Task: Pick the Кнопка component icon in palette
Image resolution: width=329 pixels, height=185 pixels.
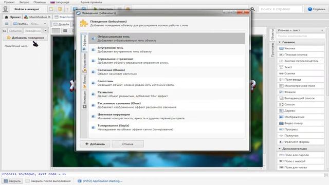Action: tap(281, 48)
